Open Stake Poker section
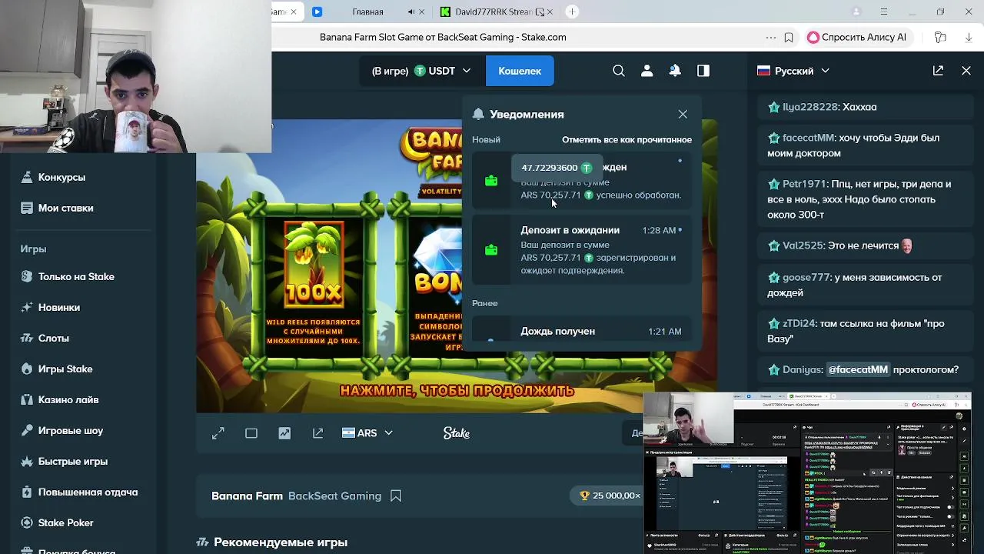984x554 pixels. [65, 522]
